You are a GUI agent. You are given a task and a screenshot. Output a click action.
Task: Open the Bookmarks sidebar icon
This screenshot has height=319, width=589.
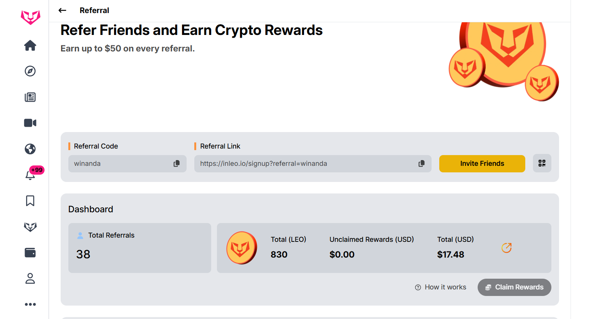click(30, 201)
